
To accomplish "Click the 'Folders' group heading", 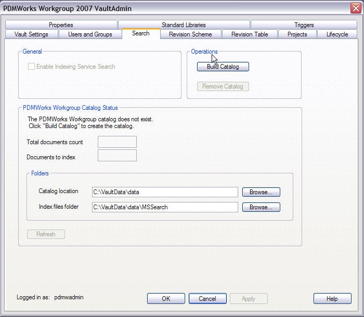I will [40, 173].
